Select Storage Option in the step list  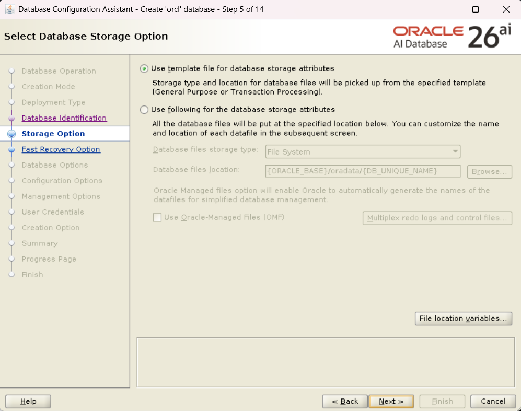(53, 134)
